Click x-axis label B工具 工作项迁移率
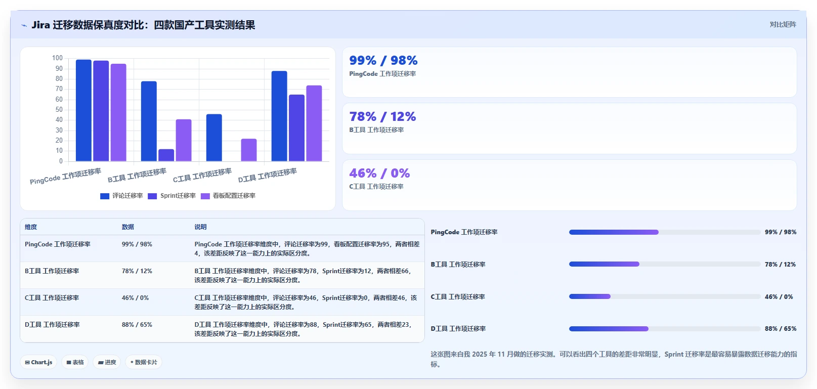This screenshot has width=817, height=389. click(137, 175)
